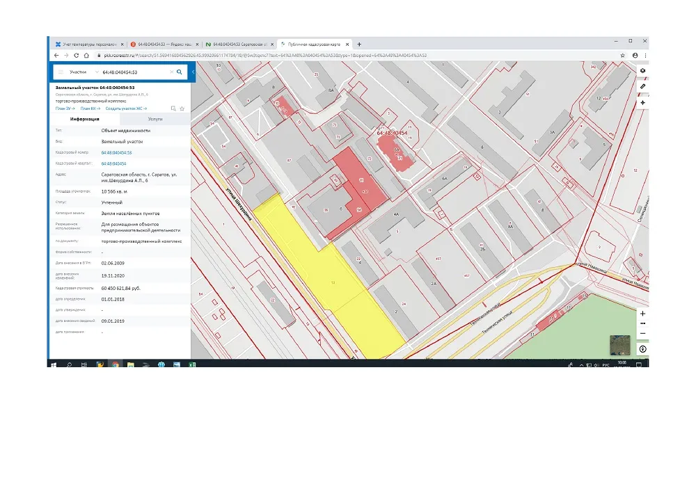Close Публичная кадастровая карта tab

(347, 45)
